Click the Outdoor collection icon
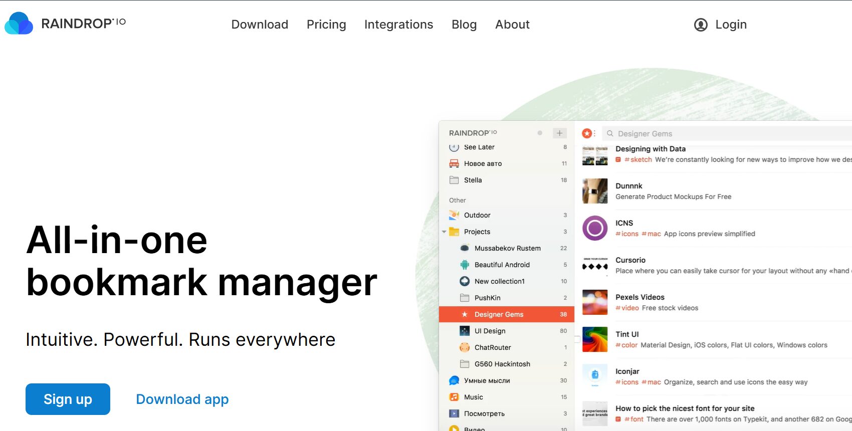852x431 pixels. coord(454,215)
